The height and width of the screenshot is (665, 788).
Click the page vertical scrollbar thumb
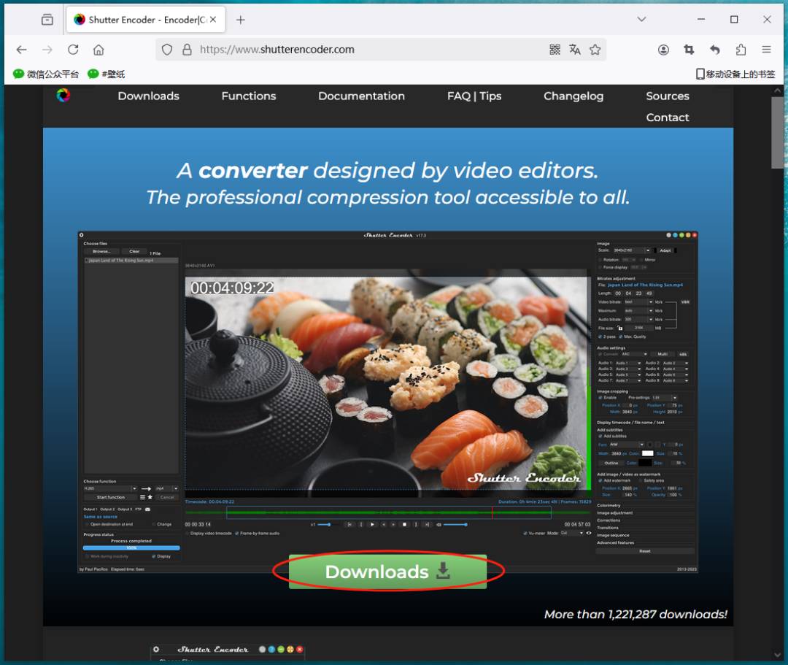pyautogui.click(x=777, y=133)
